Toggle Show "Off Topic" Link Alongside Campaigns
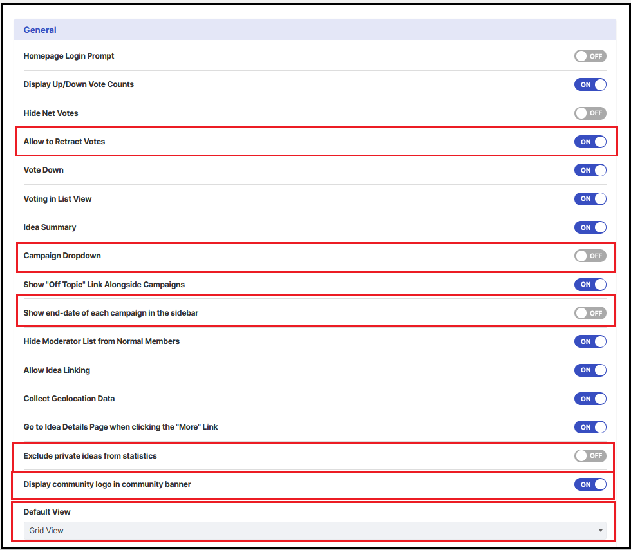Screen dimensions: 631x550 pyautogui.click(x=590, y=285)
